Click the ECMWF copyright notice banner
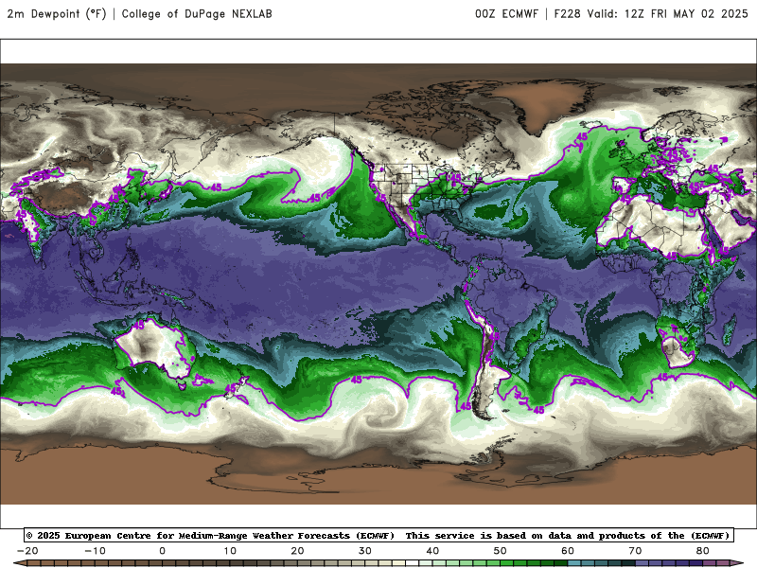This screenshot has height=568, width=757. (x=378, y=535)
